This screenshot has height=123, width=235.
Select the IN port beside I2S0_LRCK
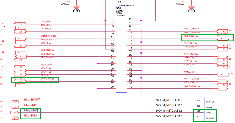coord(15,113)
